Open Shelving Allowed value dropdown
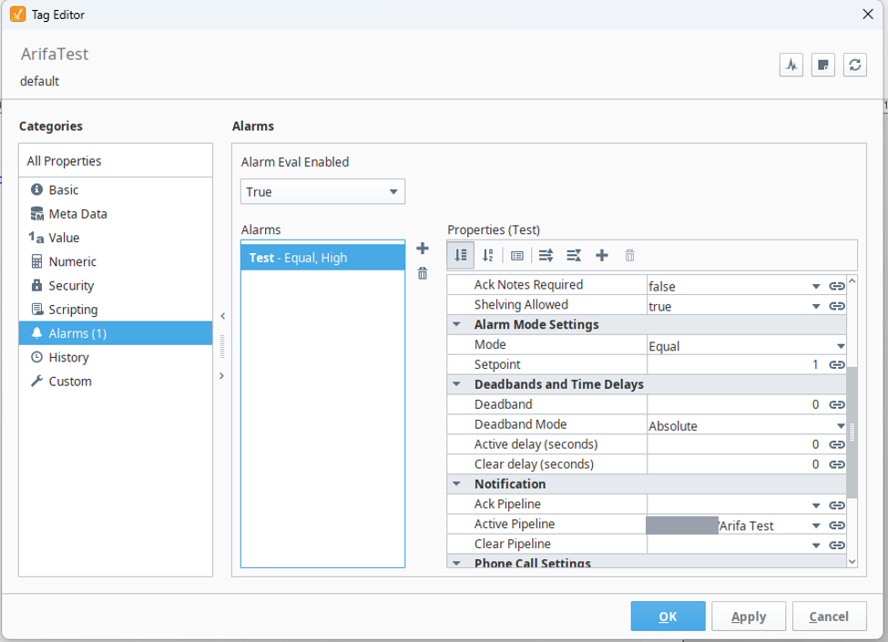Image resolution: width=888 pixels, height=642 pixels. coord(815,306)
